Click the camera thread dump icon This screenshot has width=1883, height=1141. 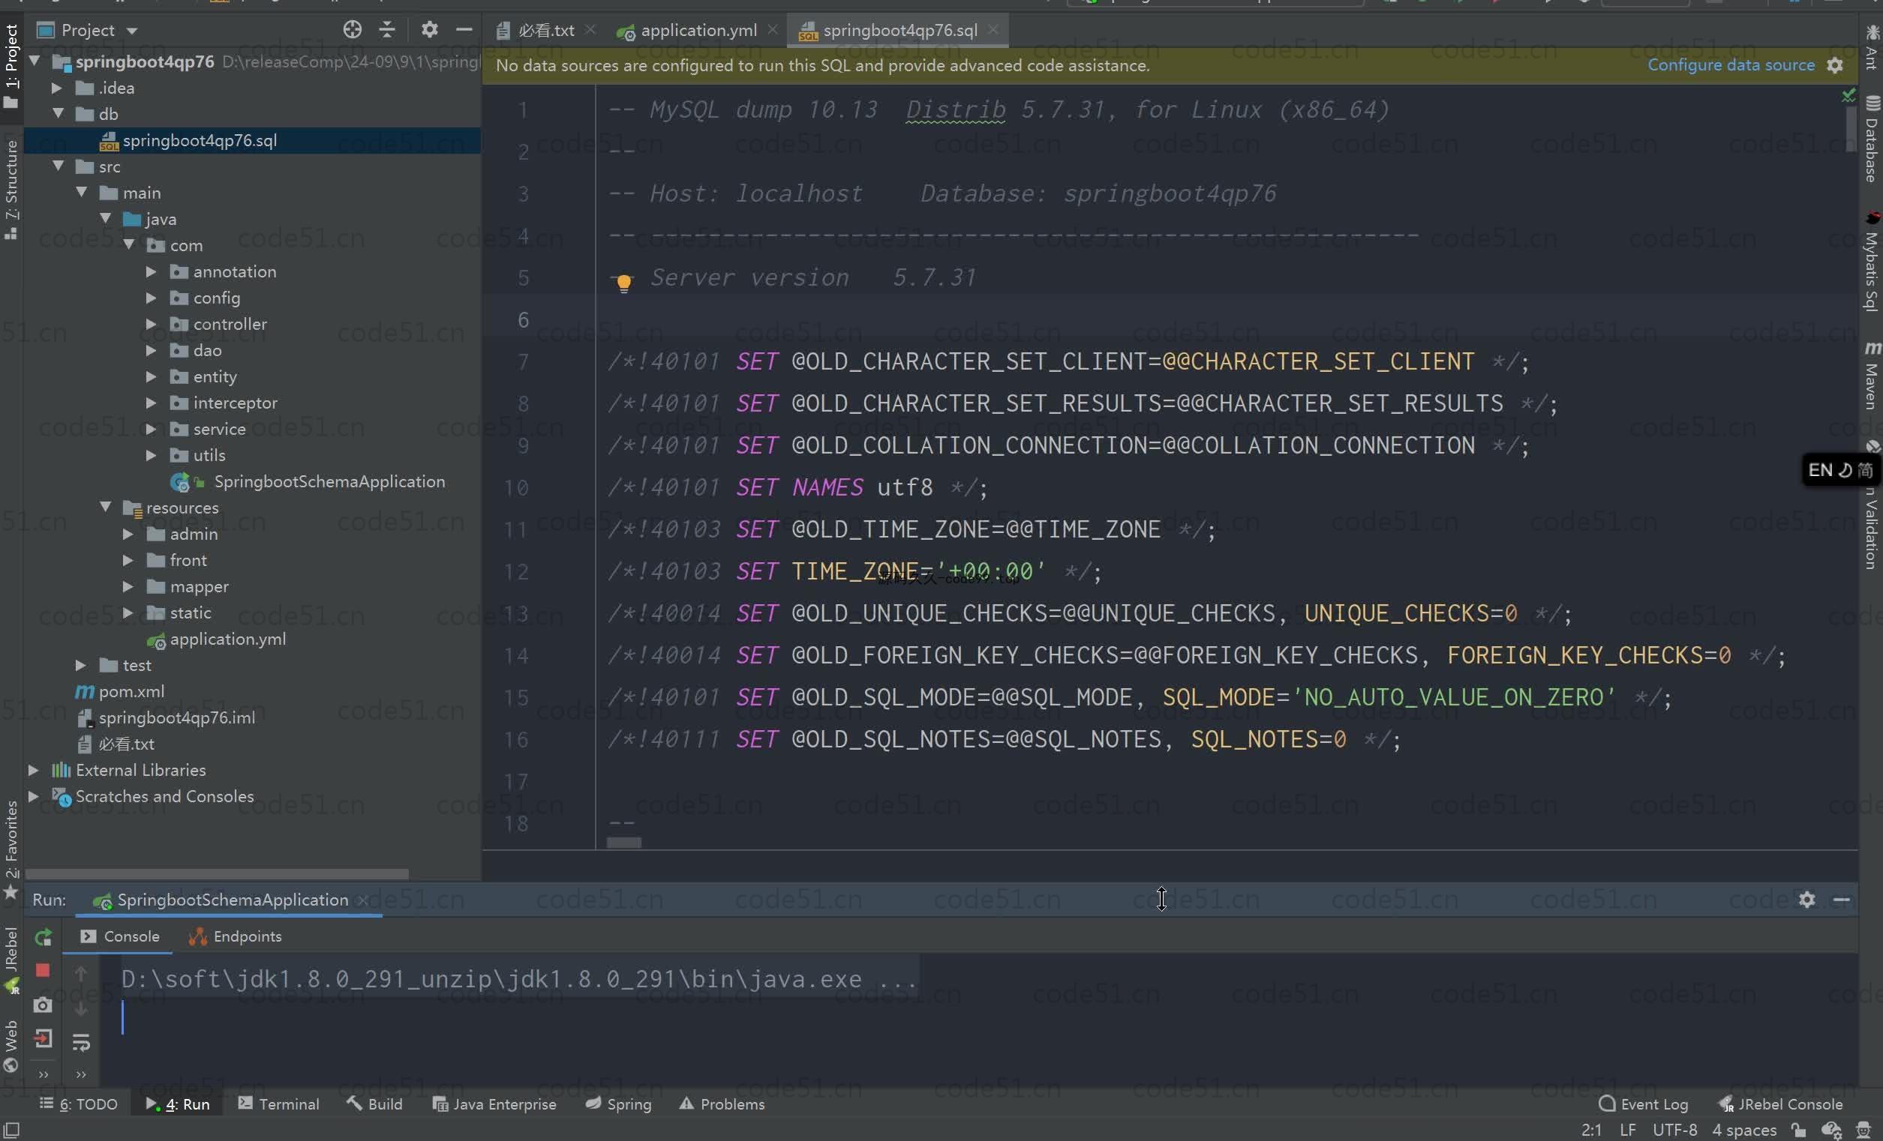click(43, 1005)
